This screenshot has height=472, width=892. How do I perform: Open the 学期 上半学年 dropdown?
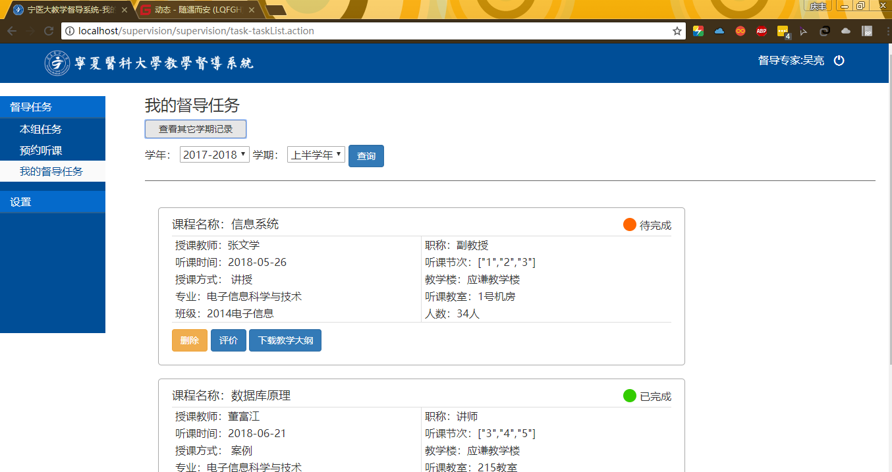[x=316, y=155]
